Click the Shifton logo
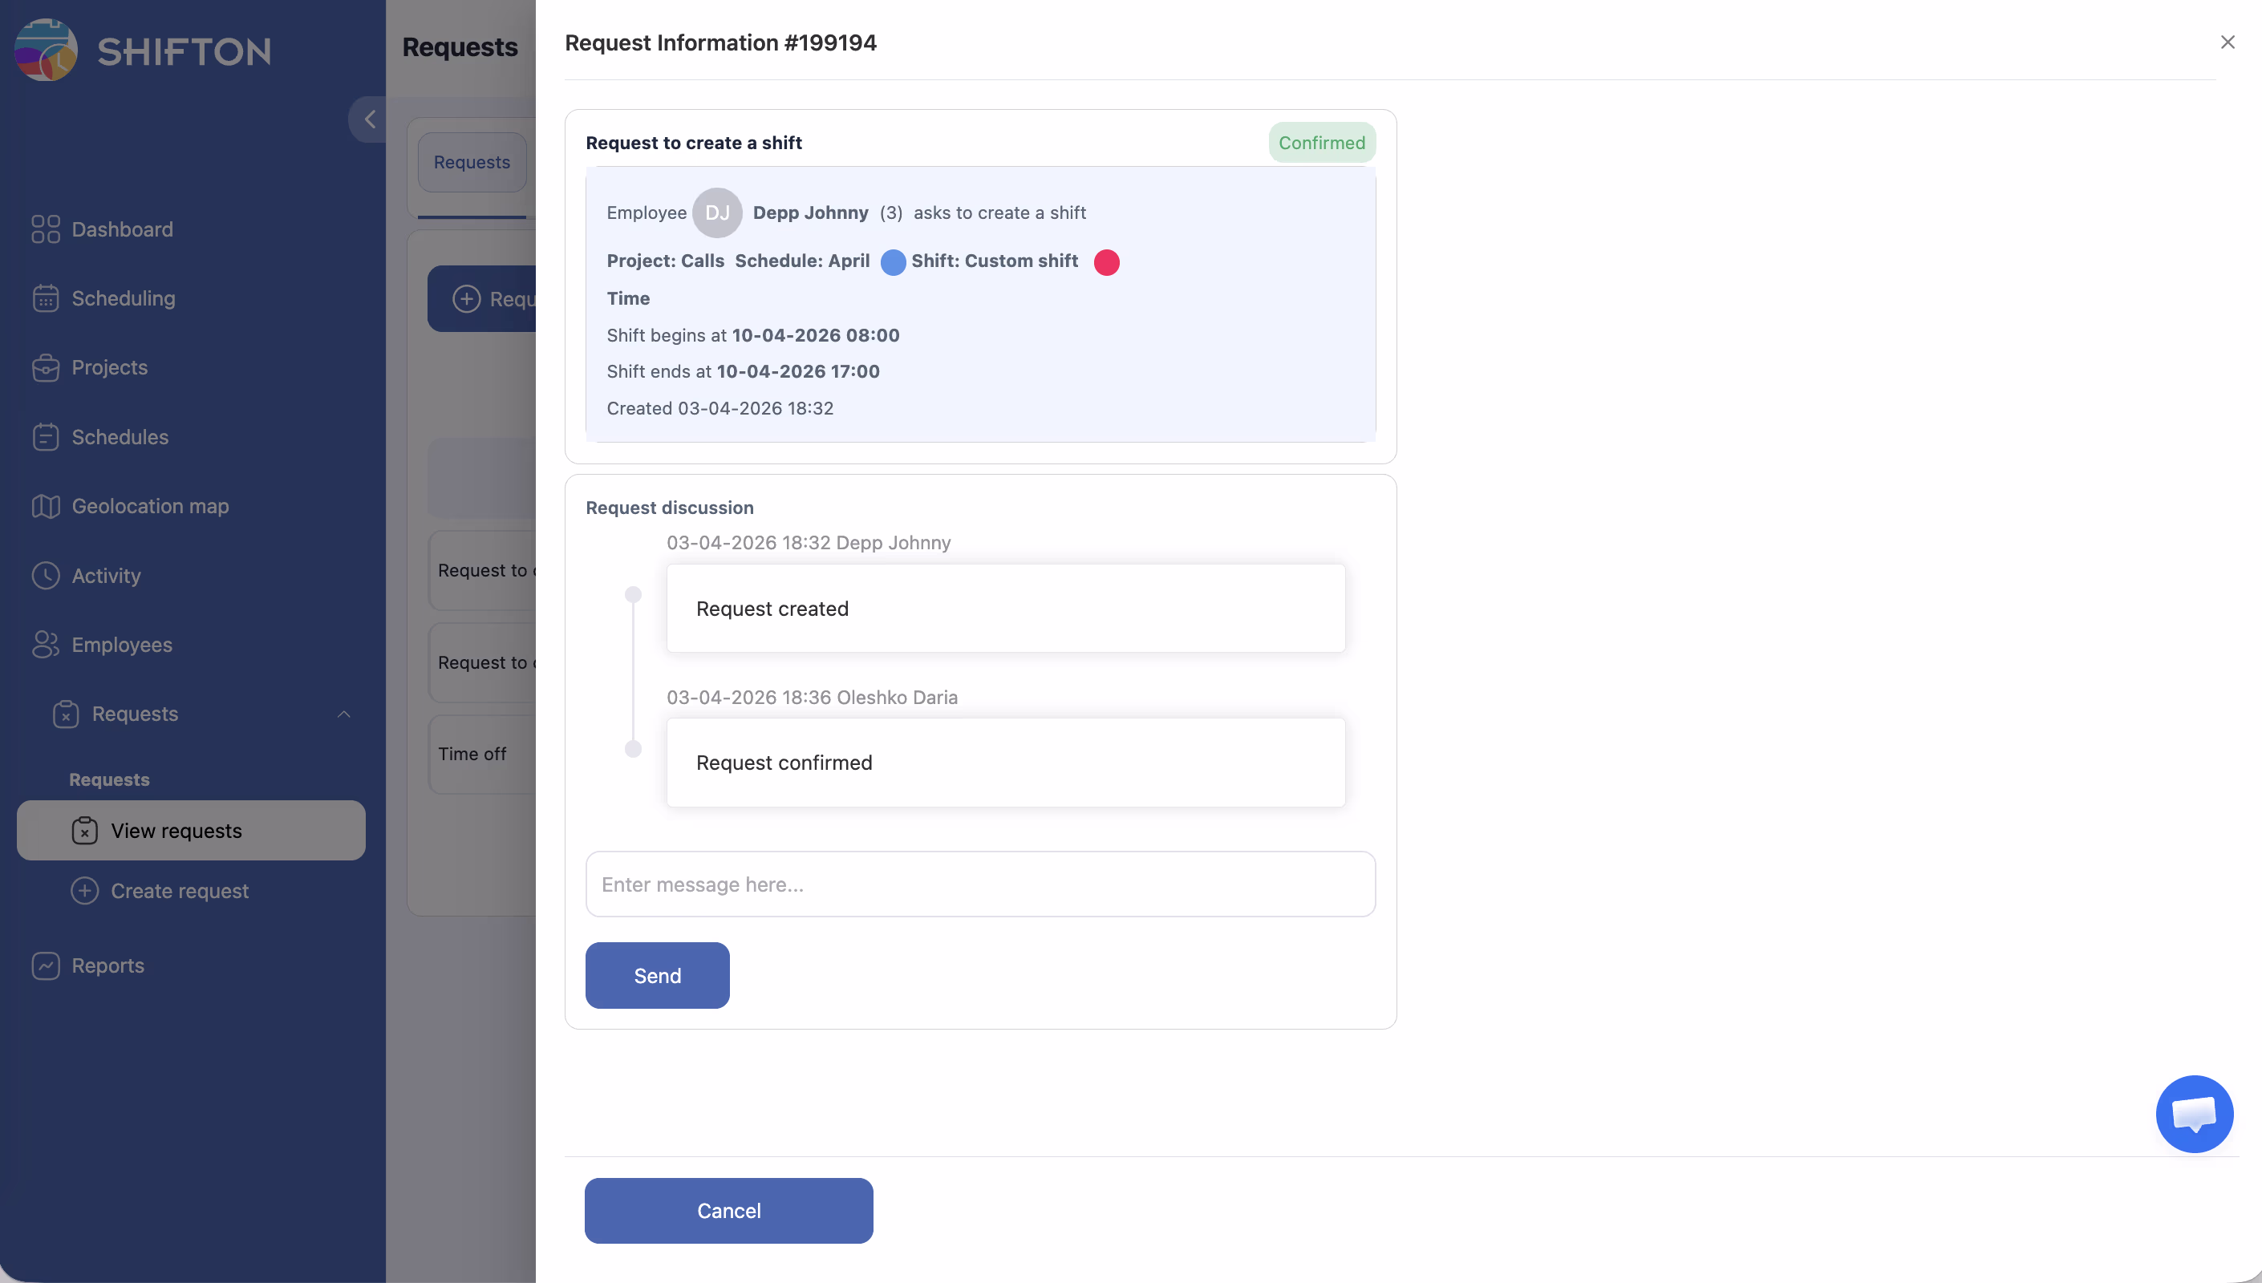Image resolution: width=2262 pixels, height=1283 pixels. tap(143, 51)
